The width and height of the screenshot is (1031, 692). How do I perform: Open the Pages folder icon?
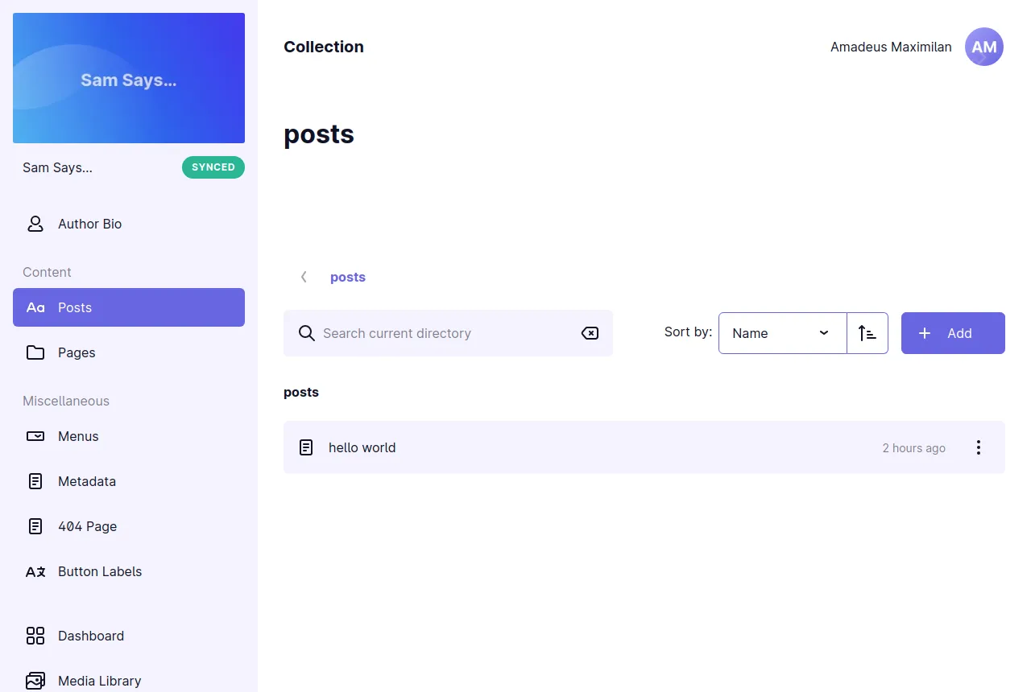pos(35,352)
